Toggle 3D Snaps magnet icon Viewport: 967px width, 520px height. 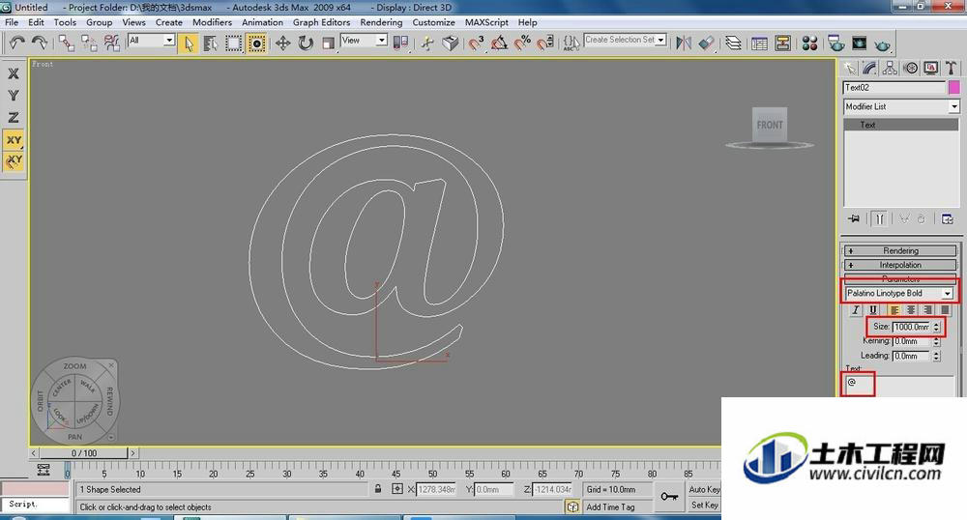coord(476,43)
